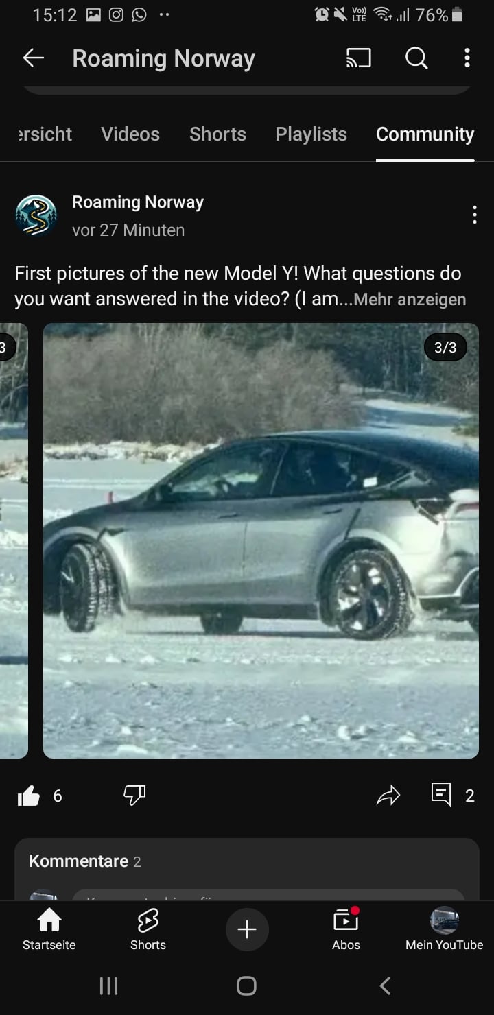Open Abos subscriptions in bottom bar
Screen dimensions: 494x1015
(x=346, y=930)
